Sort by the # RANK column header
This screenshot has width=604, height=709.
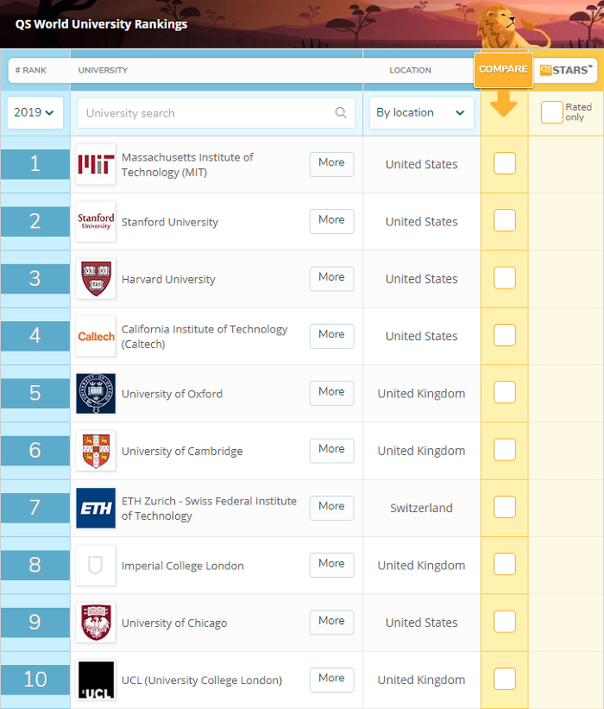(31, 71)
